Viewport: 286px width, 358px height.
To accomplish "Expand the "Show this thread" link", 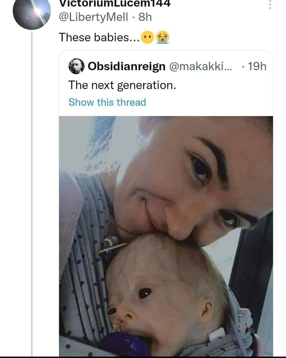I will (107, 102).
